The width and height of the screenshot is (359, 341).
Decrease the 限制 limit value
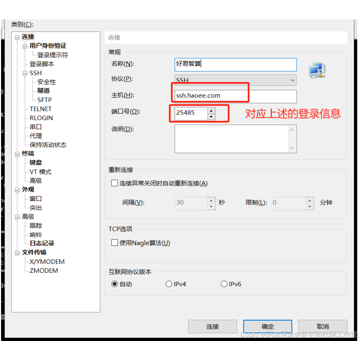[x=310, y=207]
